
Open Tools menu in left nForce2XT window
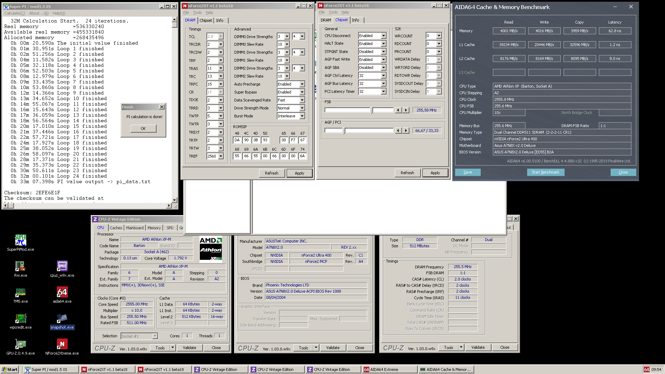point(197,12)
